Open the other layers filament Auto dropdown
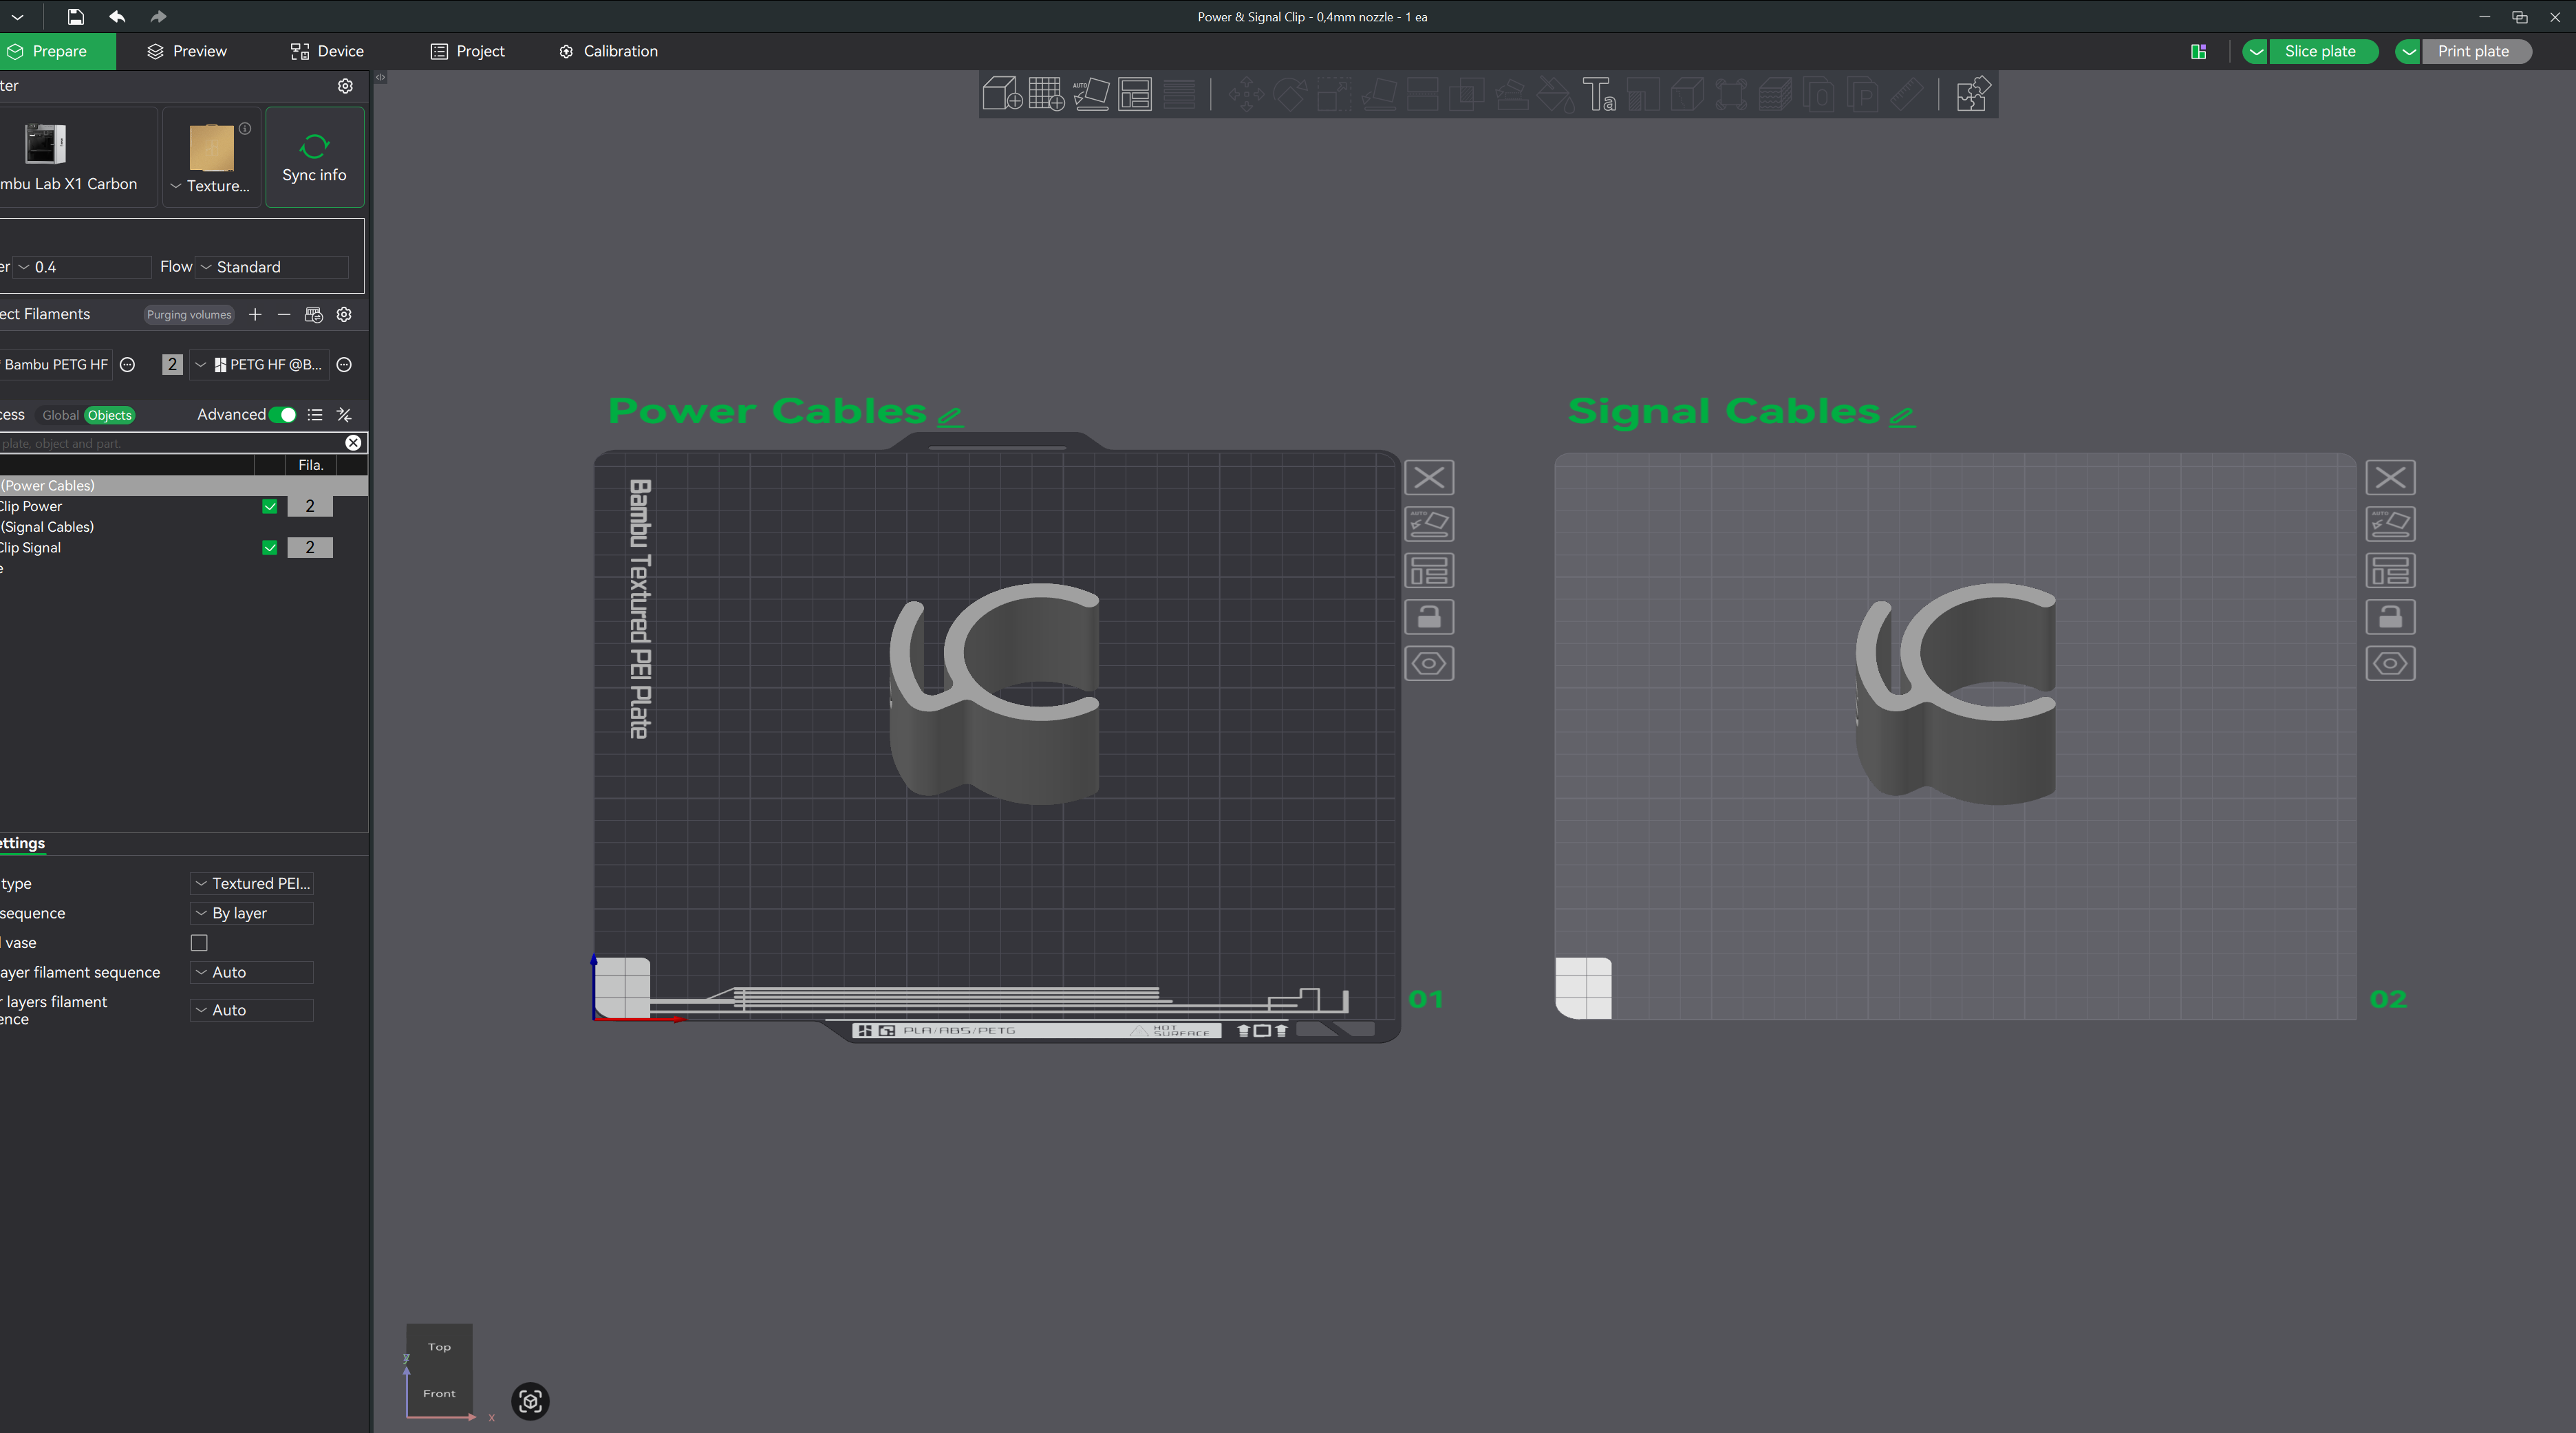 pos(252,1010)
